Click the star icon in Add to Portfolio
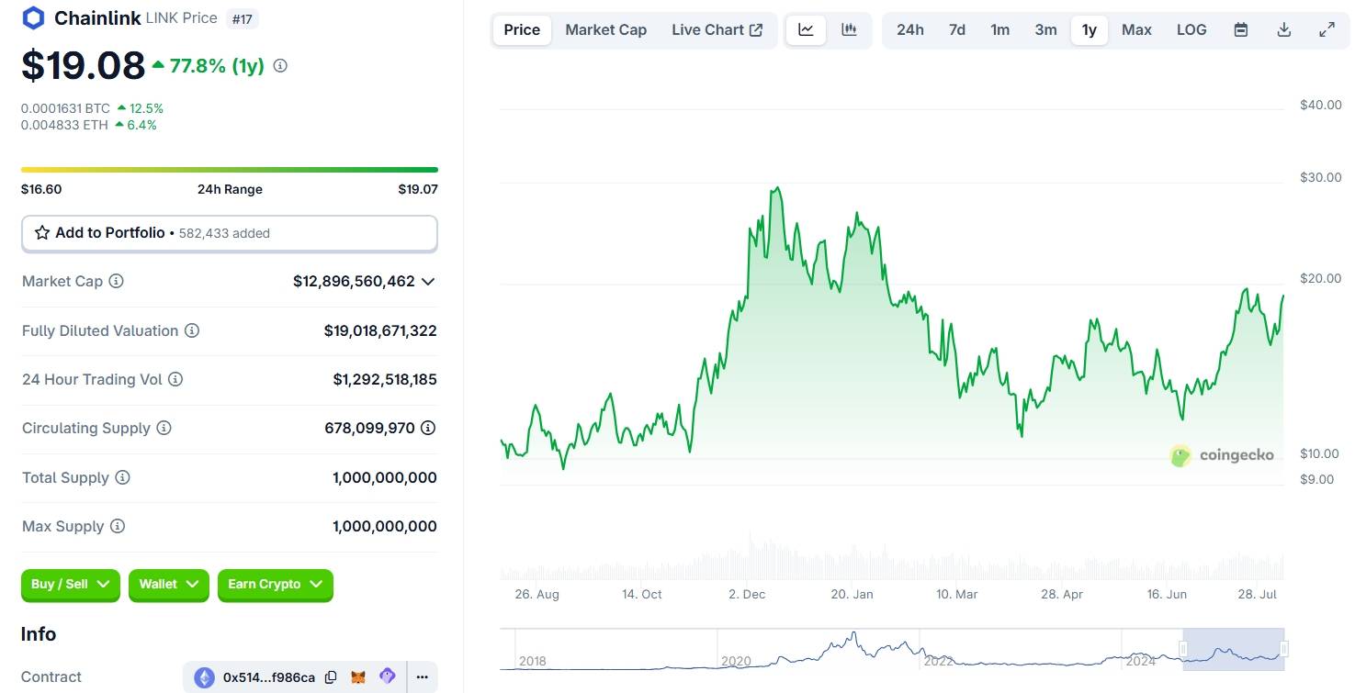This screenshot has height=693, width=1355. [42, 233]
